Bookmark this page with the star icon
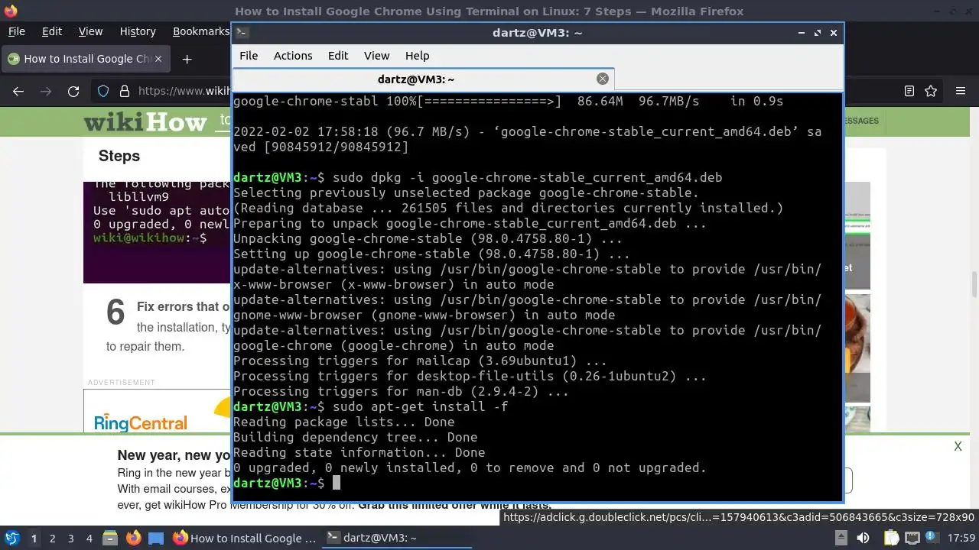This screenshot has width=979, height=550. coord(931,91)
